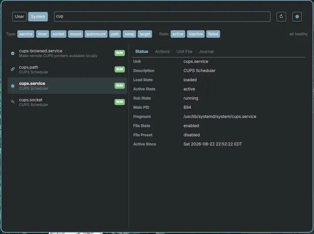
Task: Switch to System scope
Action: [x=38, y=17]
